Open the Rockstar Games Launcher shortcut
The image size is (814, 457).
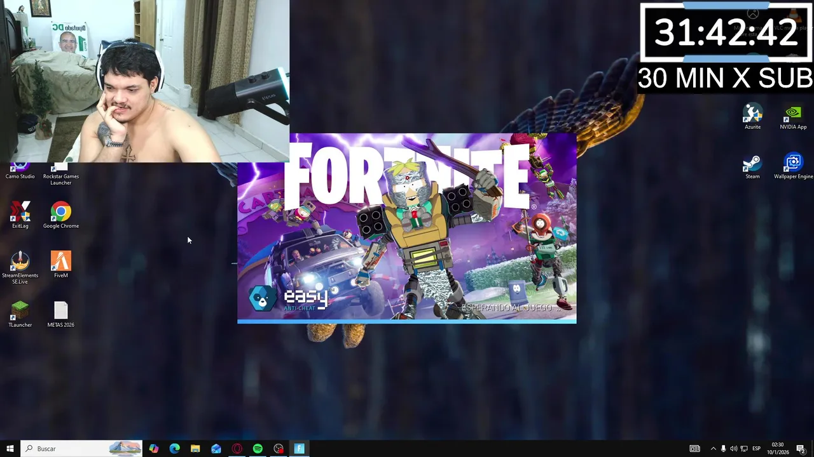tap(60, 175)
